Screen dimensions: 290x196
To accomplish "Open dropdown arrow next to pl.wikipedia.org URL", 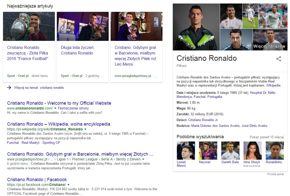I will [85, 129].
